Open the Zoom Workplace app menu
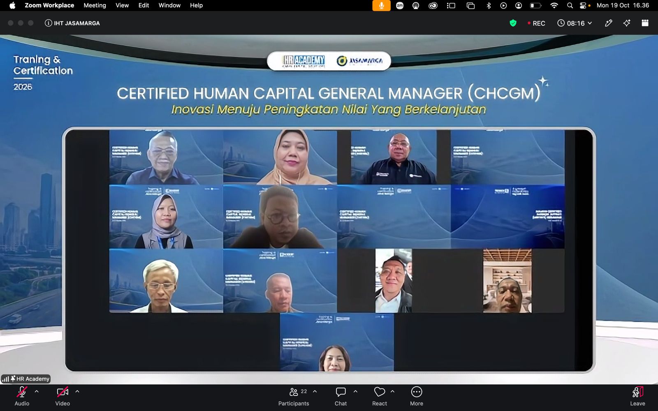Screen dimensions: 658x411 point(49,5)
